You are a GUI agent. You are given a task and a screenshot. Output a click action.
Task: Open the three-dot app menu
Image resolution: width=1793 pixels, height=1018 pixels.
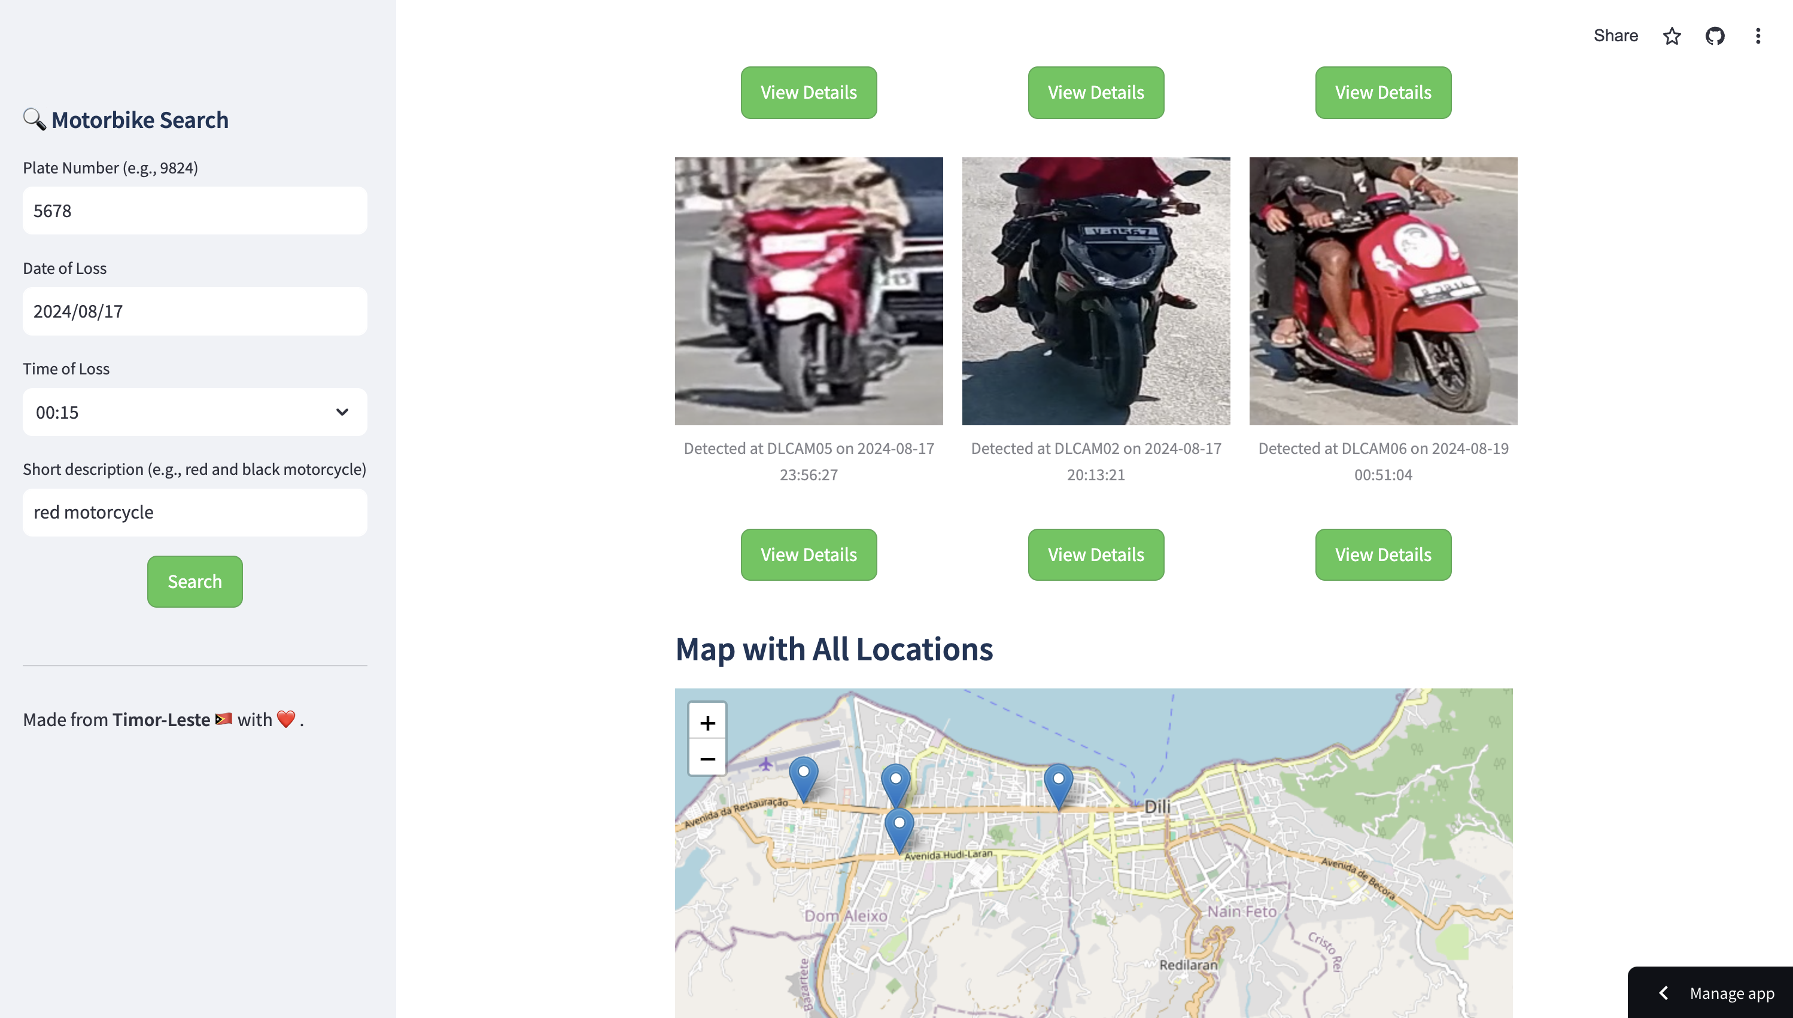[x=1757, y=36]
